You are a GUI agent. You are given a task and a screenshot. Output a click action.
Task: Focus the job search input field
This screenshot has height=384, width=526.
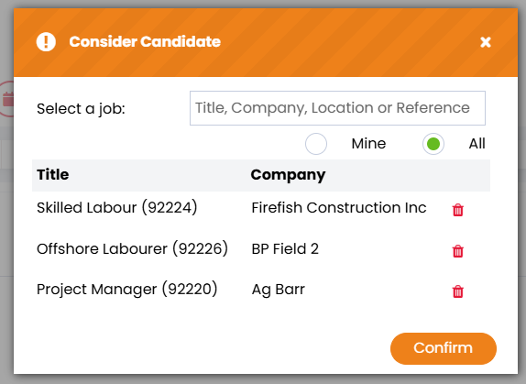337,108
